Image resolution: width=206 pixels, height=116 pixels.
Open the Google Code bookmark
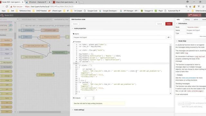coord(91,11)
